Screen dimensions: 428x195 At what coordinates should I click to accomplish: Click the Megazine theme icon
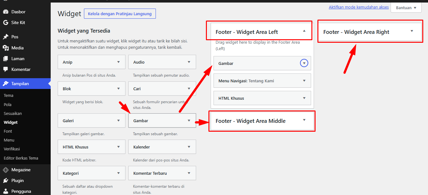6,170
